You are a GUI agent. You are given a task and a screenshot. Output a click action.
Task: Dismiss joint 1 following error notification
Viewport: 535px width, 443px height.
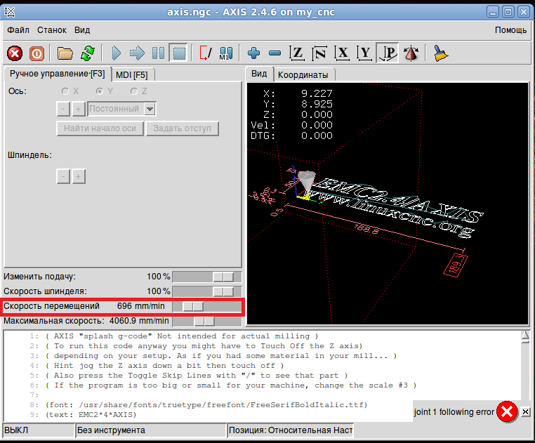[525, 412]
